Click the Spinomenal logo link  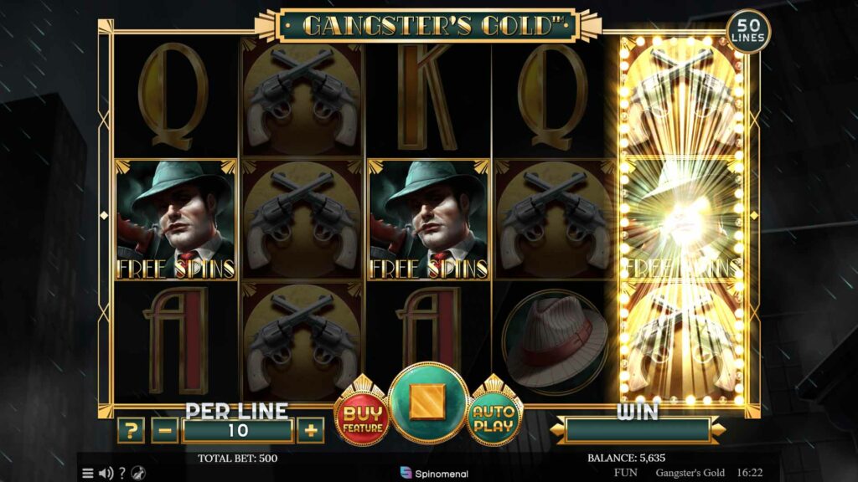434,474
